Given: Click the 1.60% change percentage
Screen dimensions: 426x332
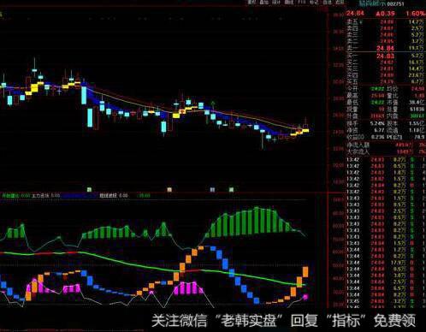Looking at the screenshot, I should coord(416,14).
